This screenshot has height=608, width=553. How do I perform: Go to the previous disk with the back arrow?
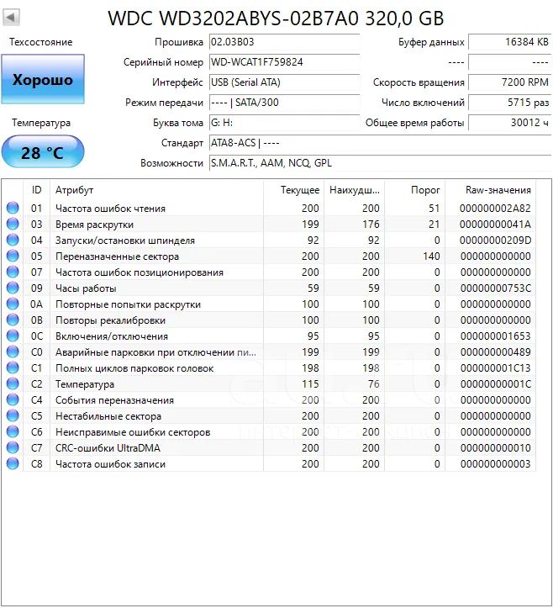click(x=11, y=18)
